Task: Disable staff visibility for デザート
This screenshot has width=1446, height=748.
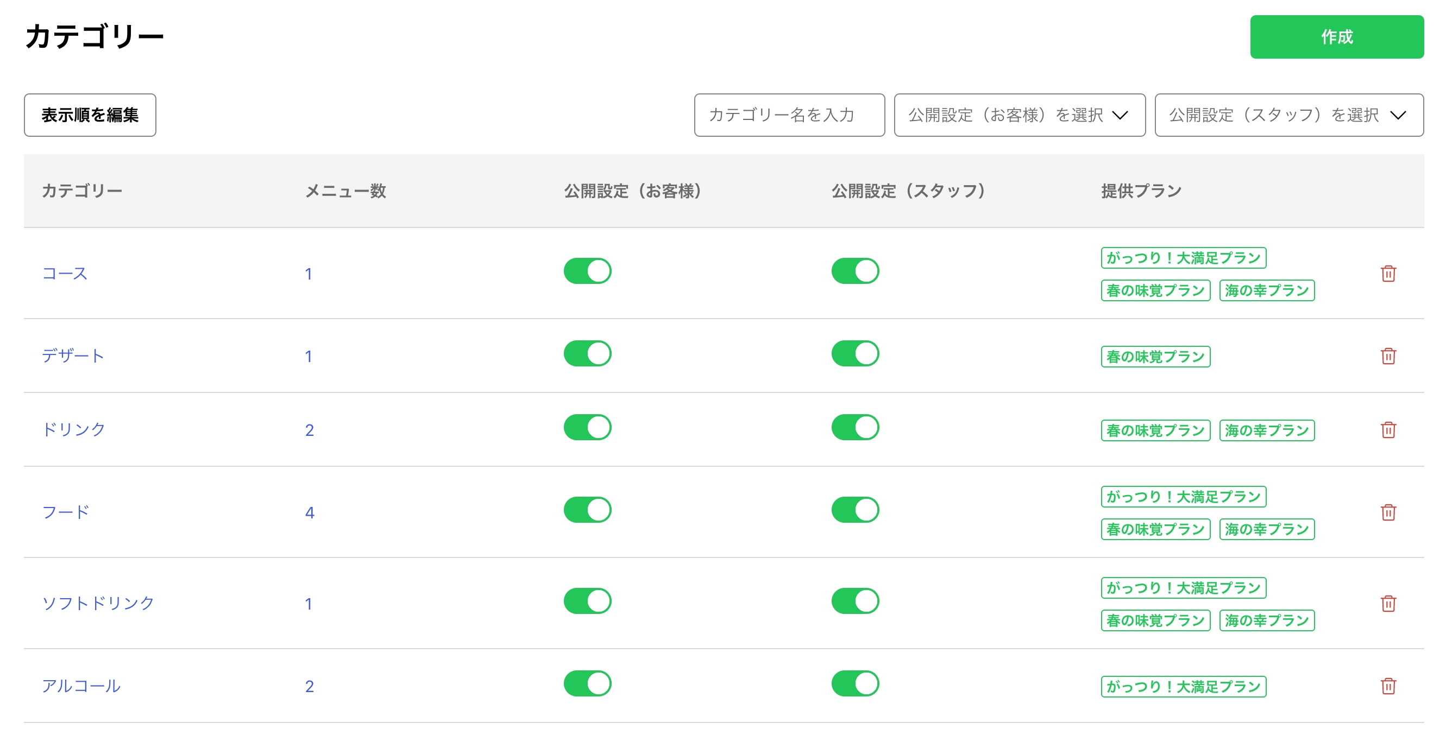Action: point(854,353)
